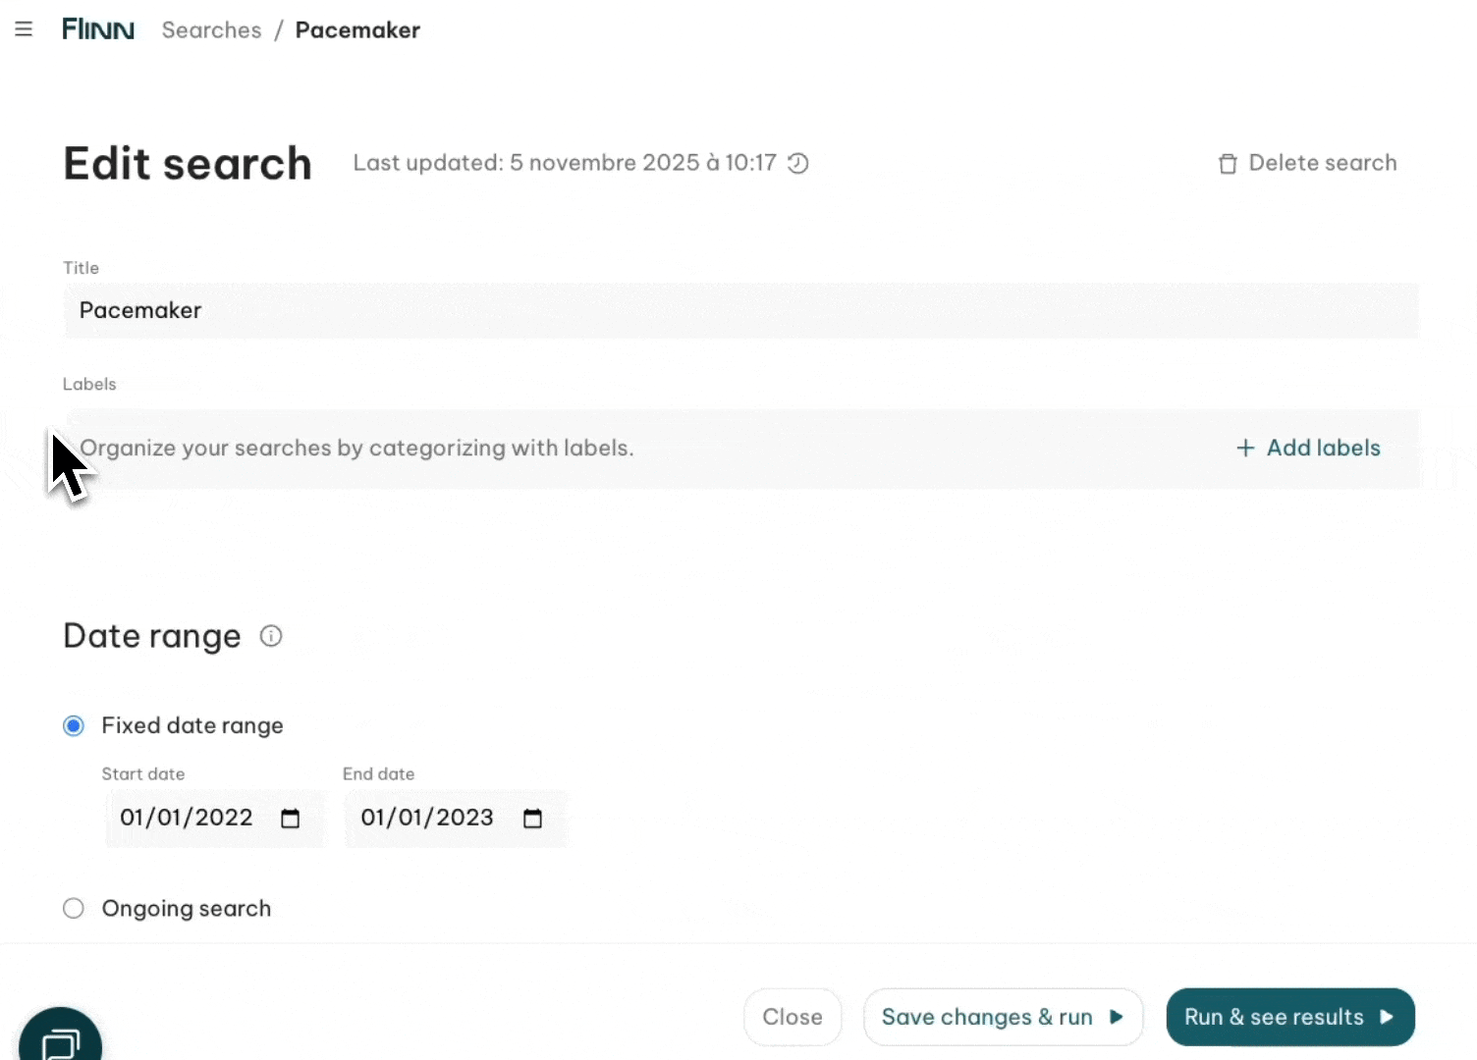Open the Start date calendar picker
The height and width of the screenshot is (1060, 1477).
(x=291, y=819)
